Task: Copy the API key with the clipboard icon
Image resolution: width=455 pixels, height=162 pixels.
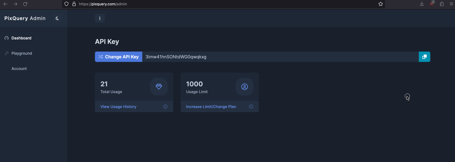Action: tap(424, 57)
